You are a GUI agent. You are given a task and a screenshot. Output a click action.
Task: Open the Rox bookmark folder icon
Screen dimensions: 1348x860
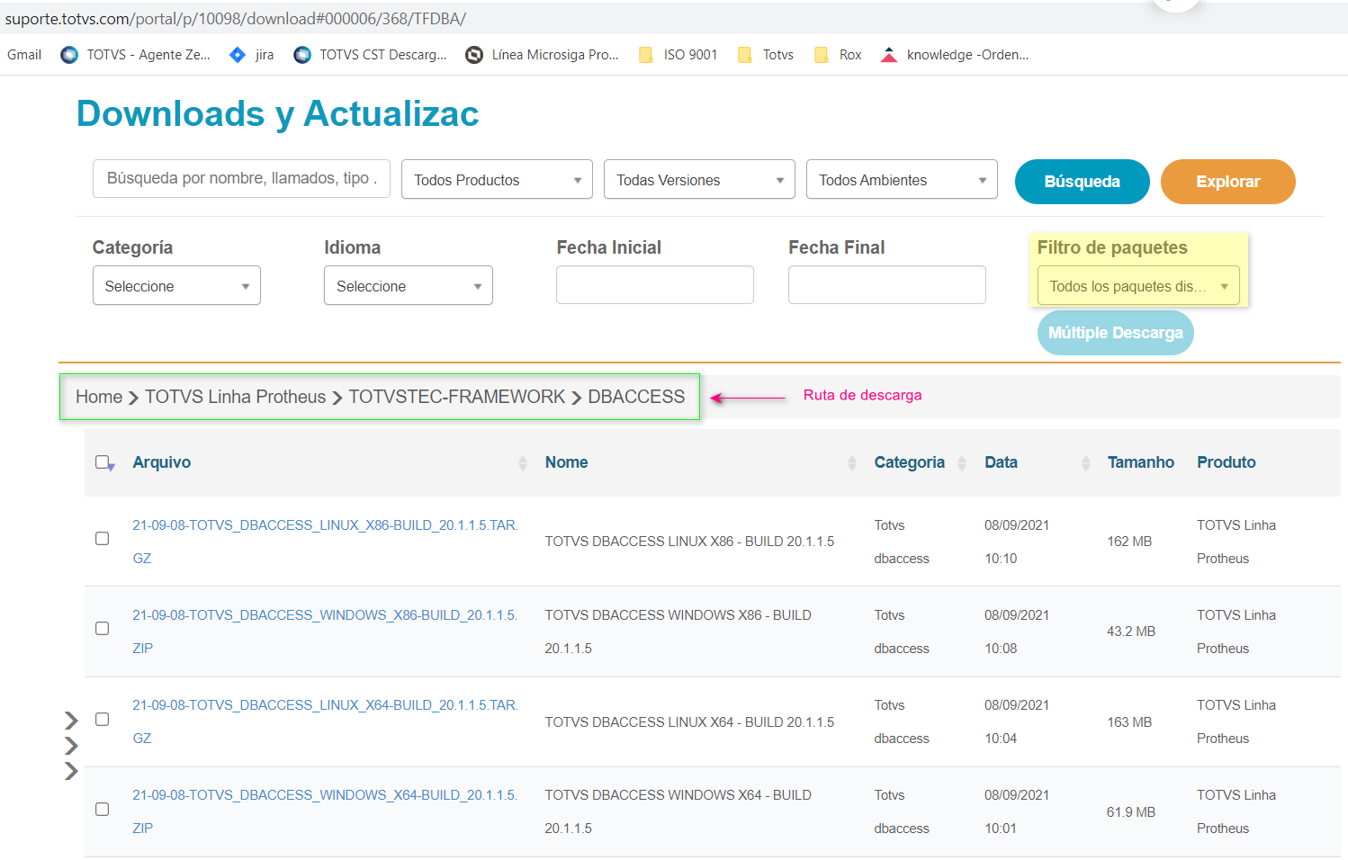coord(822,55)
